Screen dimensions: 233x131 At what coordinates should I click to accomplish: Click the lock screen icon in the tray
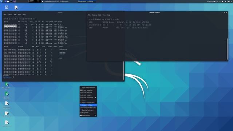(229, 1)
